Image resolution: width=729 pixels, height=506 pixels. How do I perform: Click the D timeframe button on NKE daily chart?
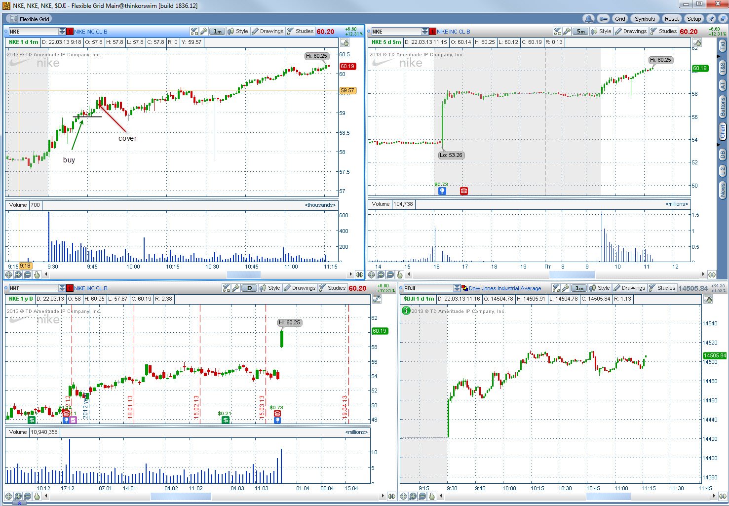point(250,288)
